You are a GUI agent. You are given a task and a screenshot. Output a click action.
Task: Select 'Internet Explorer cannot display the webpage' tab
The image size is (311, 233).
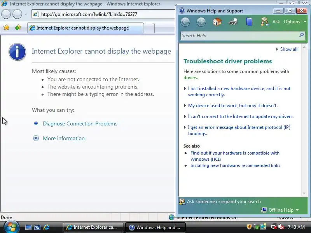click(x=85, y=28)
